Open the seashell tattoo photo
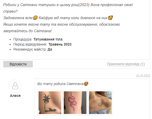The width and height of the screenshot is (152, 119). tap(100, 103)
